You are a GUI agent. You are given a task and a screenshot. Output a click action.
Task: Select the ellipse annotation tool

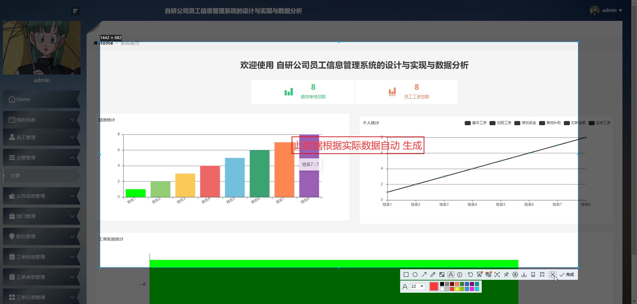(415, 275)
